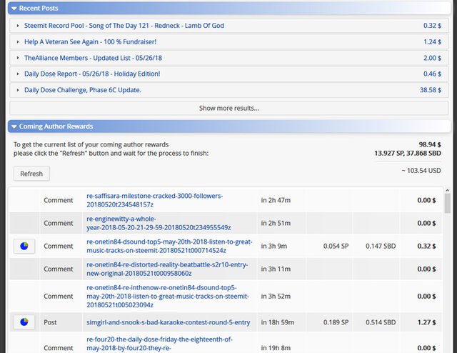Open Help A Veteran See Again fundraiser post
The width and height of the screenshot is (457, 353).
pyautogui.click(x=91, y=41)
